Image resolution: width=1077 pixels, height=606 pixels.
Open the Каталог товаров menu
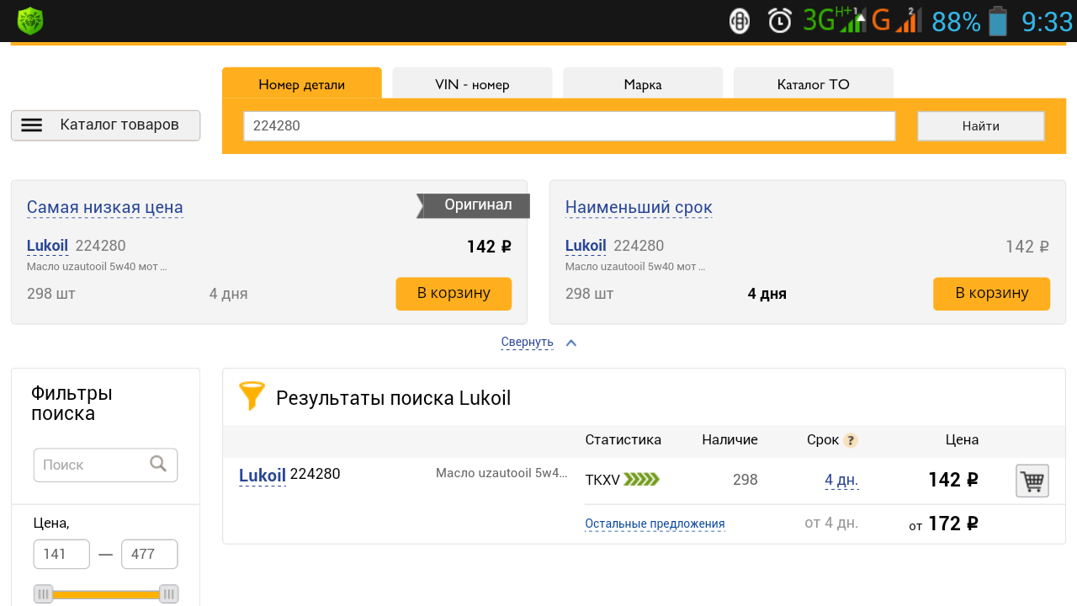(x=105, y=125)
